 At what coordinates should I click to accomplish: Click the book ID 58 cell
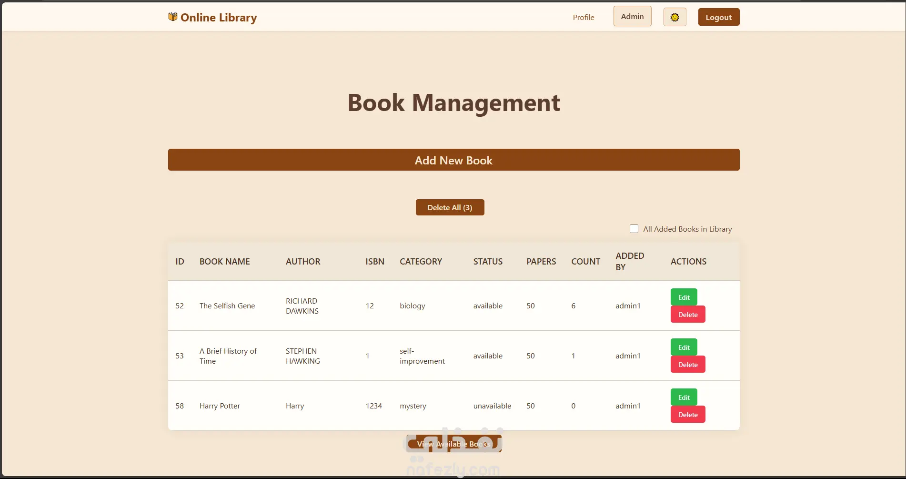[x=180, y=406]
